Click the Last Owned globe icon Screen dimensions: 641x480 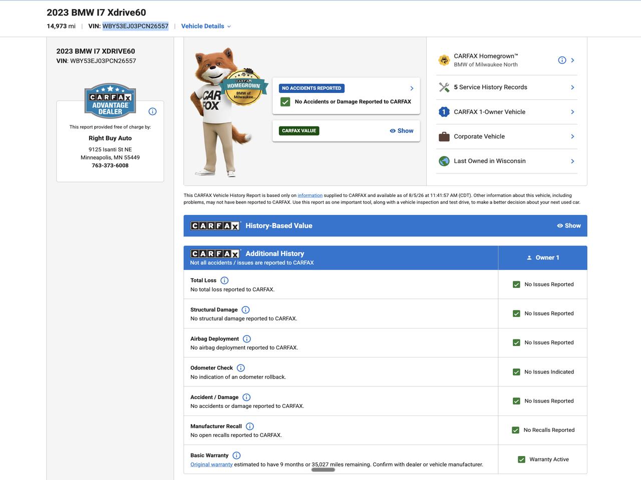(444, 161)
